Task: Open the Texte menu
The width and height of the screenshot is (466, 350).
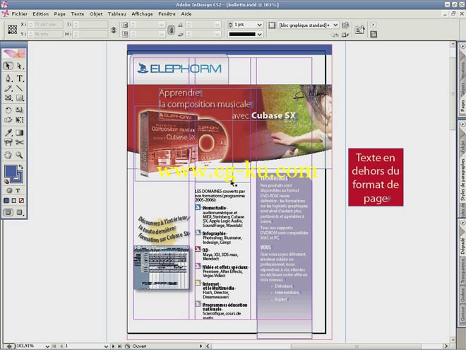Action: pos(77,14)
